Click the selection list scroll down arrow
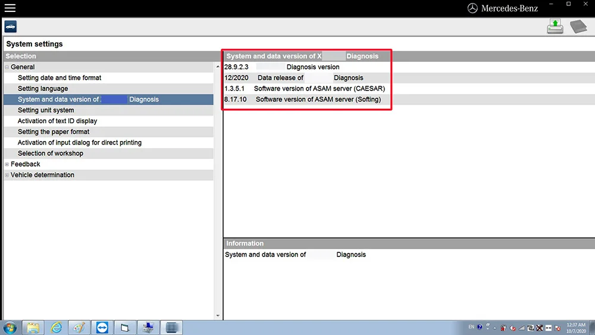Viewport: 595px width, 335px height. 218,315
